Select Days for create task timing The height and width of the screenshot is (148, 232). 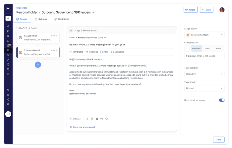pyautogui.click(x=207, y=48)
